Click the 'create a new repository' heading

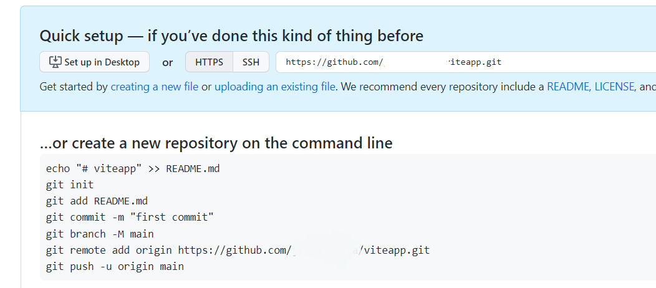pyautogui.click(x=216, y=143)
